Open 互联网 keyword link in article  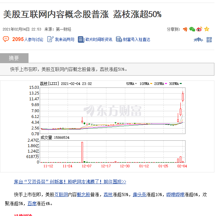pyautogui.click(x=61, y=195)
